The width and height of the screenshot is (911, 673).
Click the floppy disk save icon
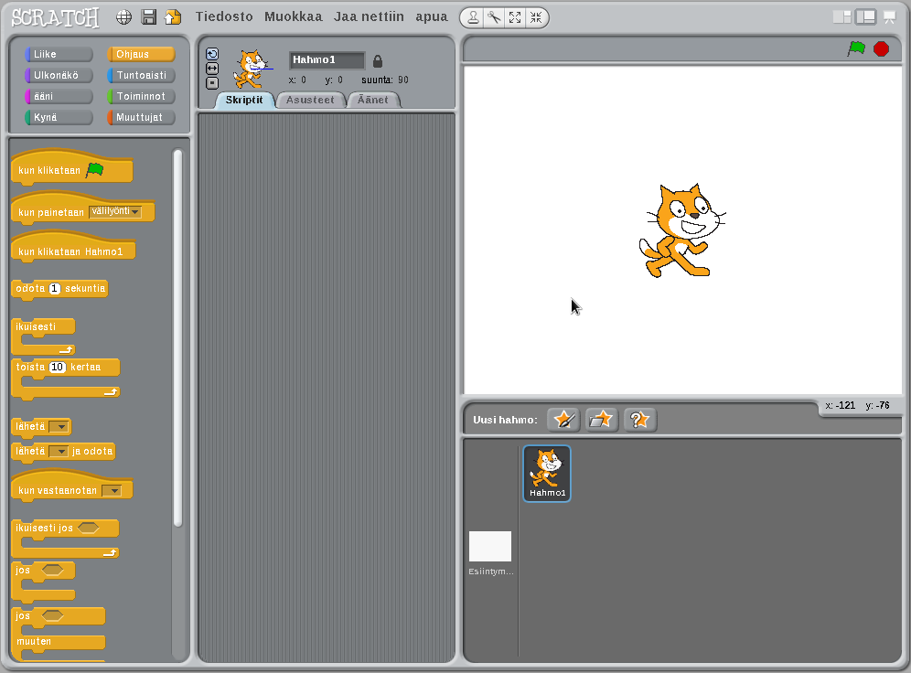(x=149, y=17)
